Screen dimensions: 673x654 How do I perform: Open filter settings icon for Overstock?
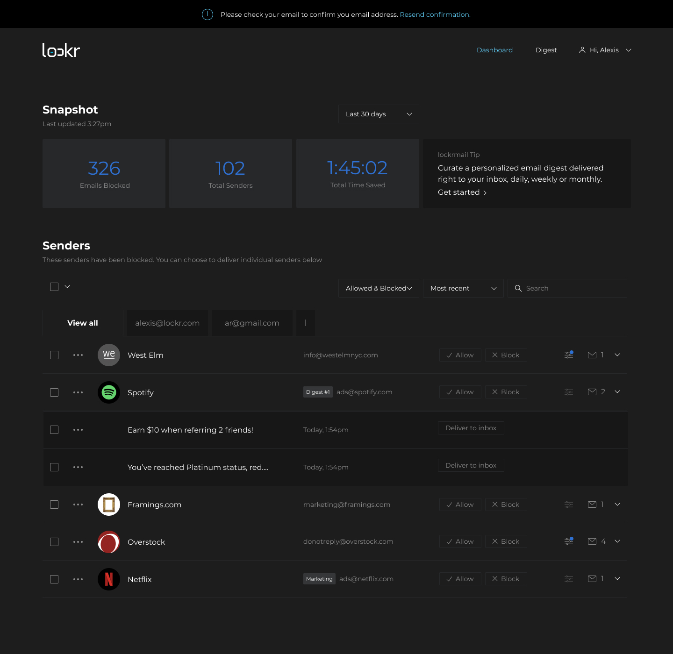tap(568, 541)
